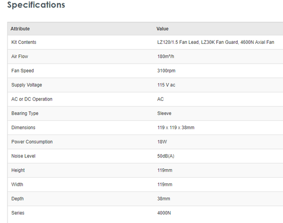
Task: Click the Value column header
Action: point(163,29)
